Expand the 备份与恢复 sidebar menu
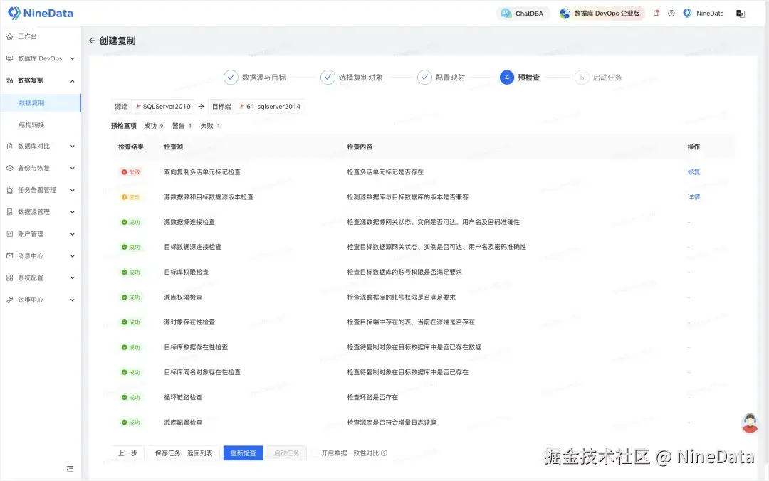The width and height of the screenshot is (769, 481). click(32, 168)
